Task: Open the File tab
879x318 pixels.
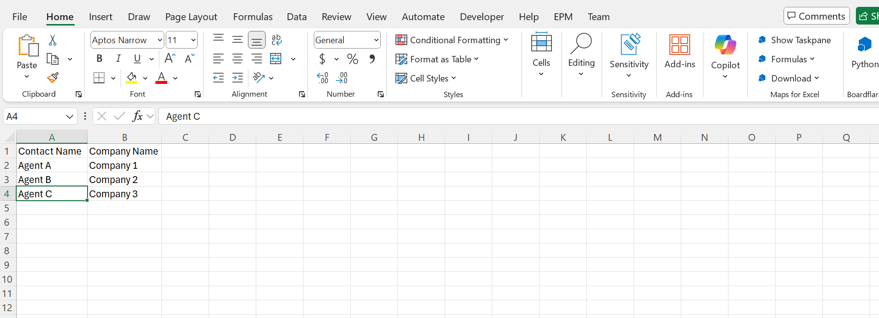Action: pos(20,17)
